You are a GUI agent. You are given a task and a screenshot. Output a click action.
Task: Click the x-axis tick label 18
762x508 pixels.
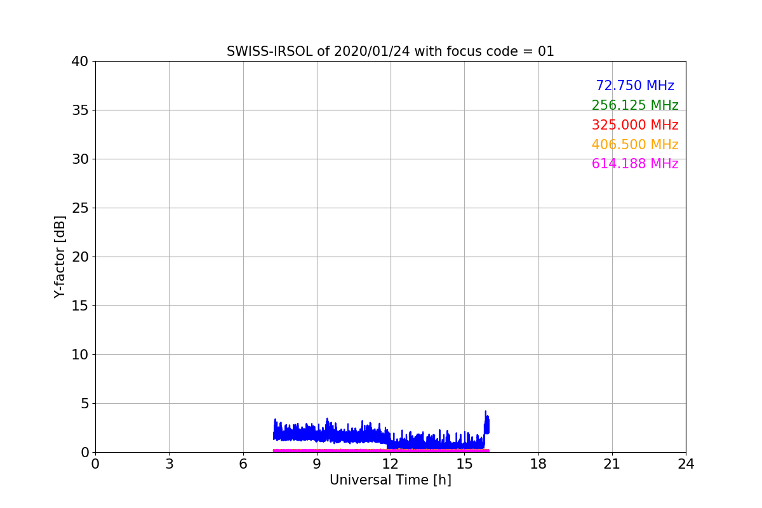point(538,464)
